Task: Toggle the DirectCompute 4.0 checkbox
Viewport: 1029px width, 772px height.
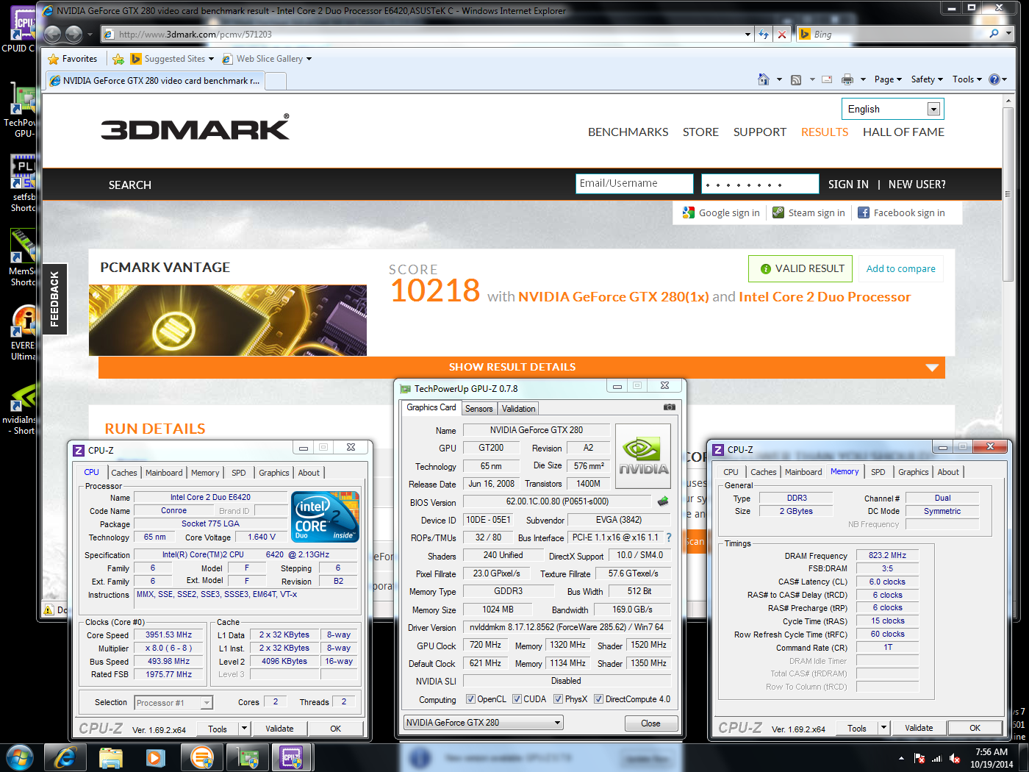Action: tap(599, 699)
